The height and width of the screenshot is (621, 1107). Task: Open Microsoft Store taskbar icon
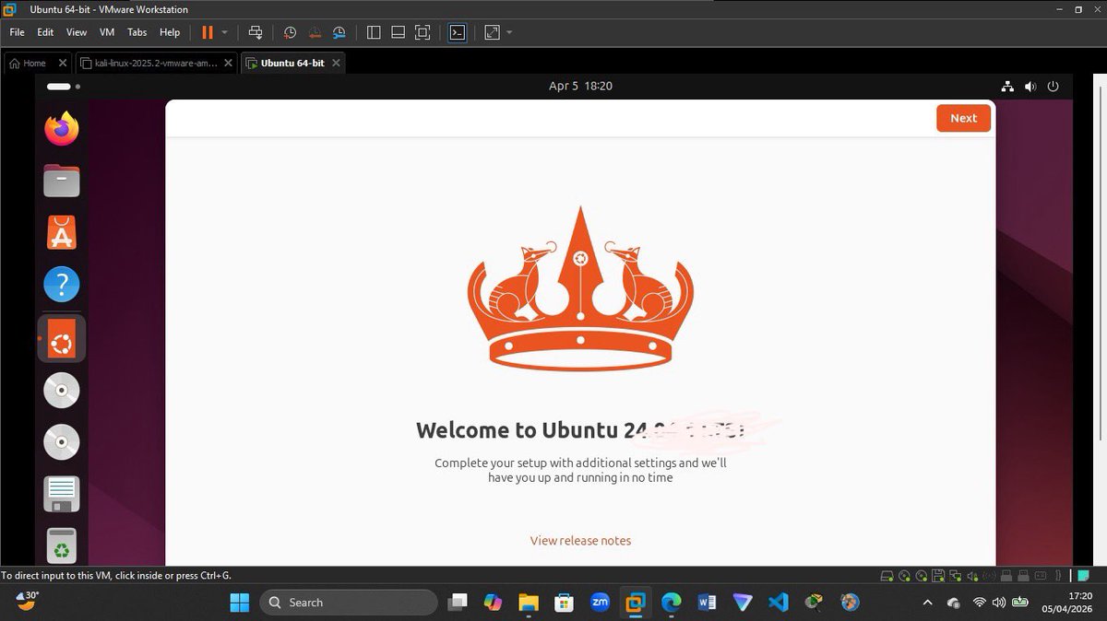564,603
